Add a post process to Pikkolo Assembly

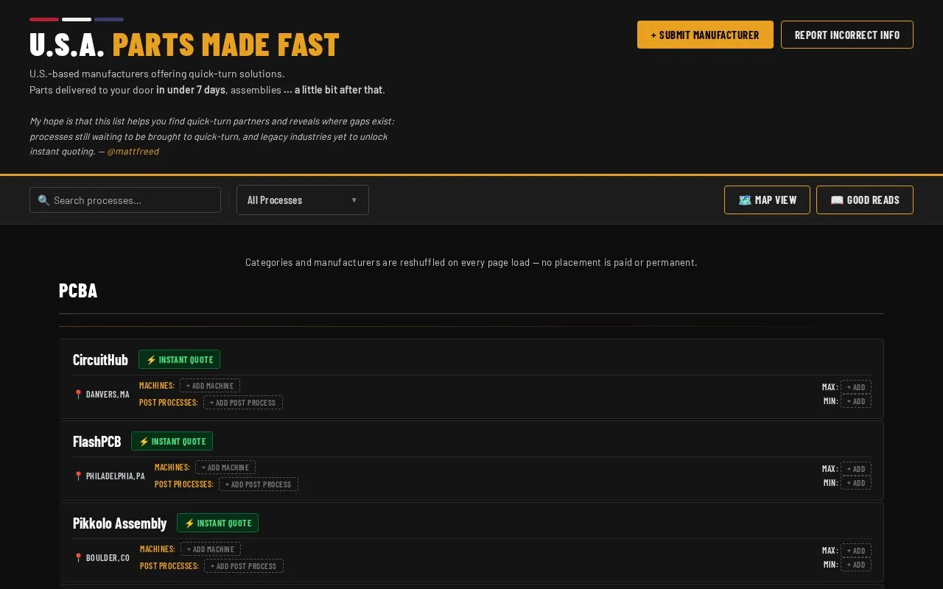(x=244, y=566)
